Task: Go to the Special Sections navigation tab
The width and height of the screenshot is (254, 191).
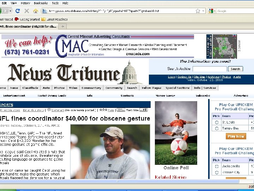Action: (x=177, y=88)
